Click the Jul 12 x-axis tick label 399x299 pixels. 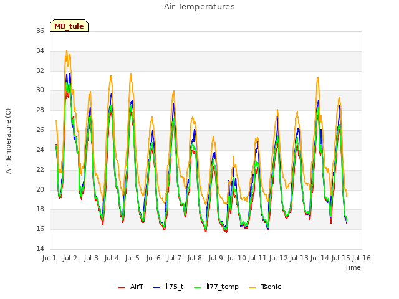click(x=278, y=258)
